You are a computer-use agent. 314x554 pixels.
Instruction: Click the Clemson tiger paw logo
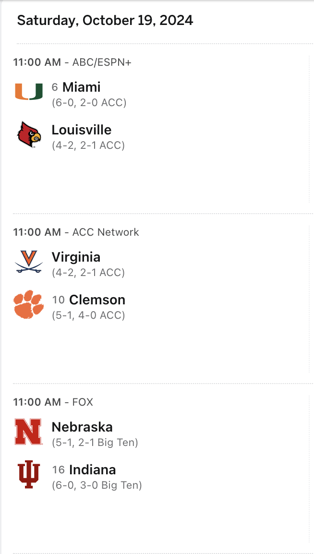[x=29, y=304]
